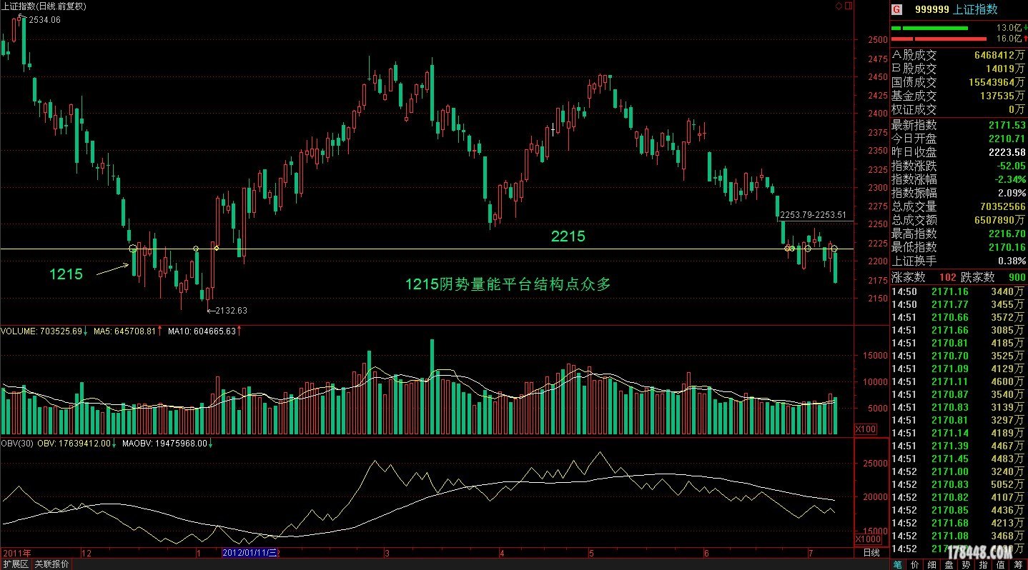Click the 上证指数 name in quote panel
Image resolution: width=1028 pixels, height=570 pixels.
tap(975, 10)
